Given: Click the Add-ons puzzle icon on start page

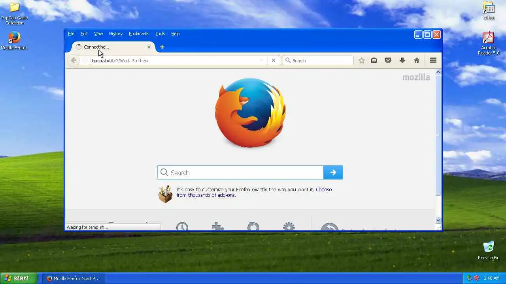Looking at the screenshot, I should 218,227.
